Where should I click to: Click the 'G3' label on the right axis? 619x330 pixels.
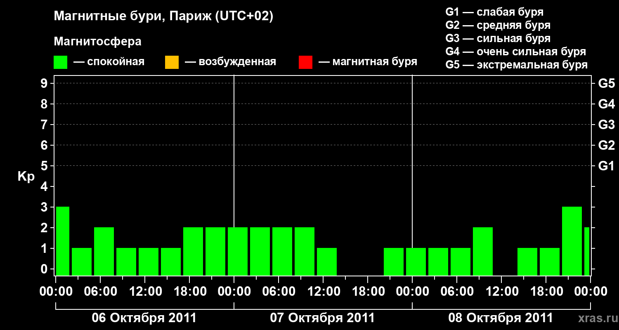[x=607, y=125]
